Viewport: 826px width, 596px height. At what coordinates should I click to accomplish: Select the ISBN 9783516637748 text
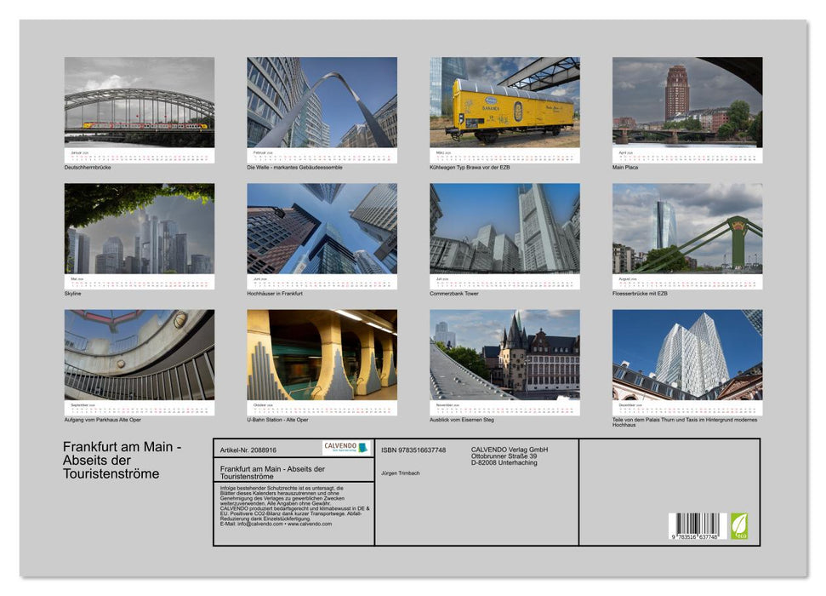click(x=414, y=449)
